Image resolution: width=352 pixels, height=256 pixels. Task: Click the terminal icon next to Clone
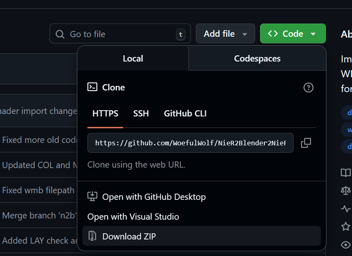click(92, 87)
